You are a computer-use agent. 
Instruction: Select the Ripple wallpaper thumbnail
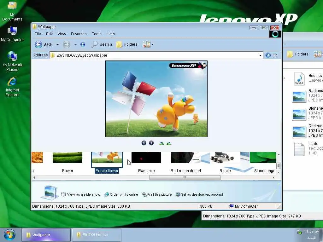click(225, 158)
